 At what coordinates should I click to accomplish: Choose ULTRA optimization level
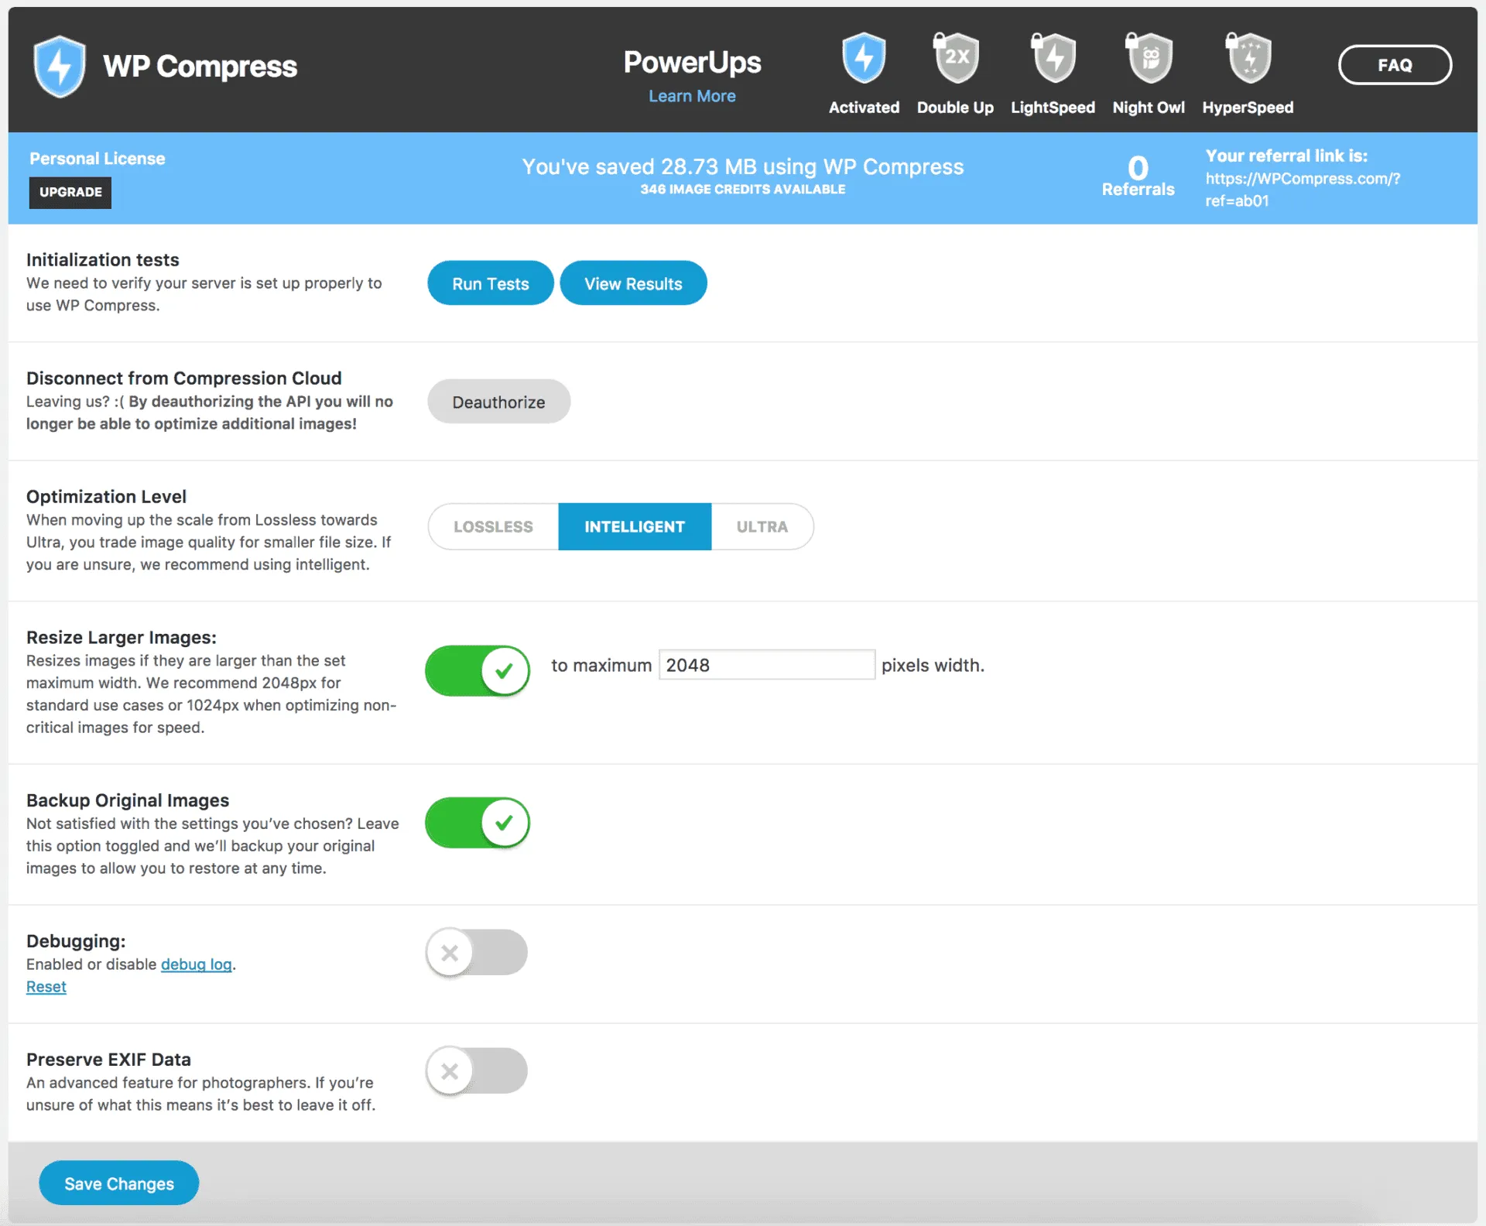click(762, 526)
